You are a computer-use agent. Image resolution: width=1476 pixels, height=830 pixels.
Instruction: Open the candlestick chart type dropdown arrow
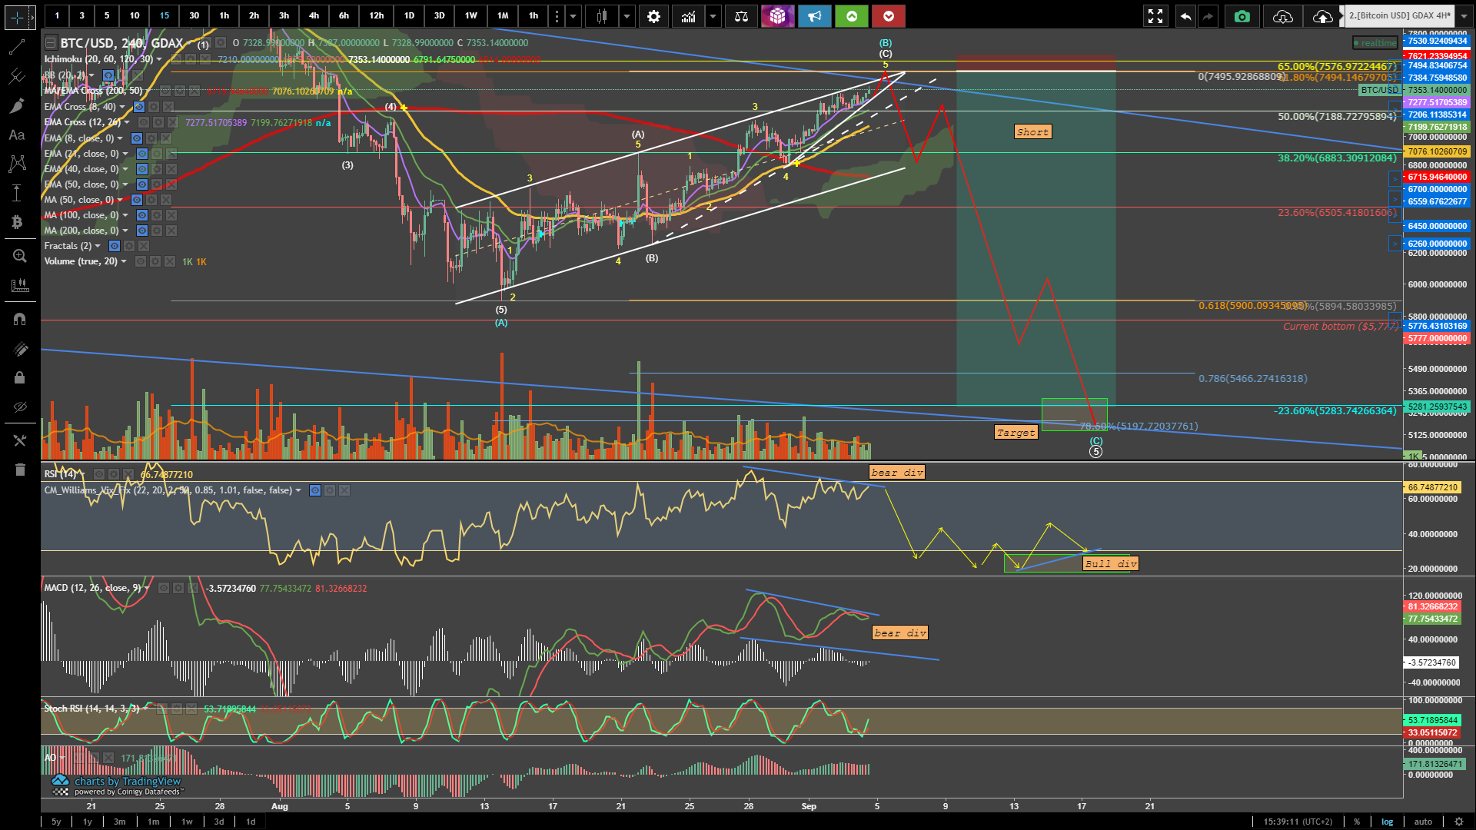pyautogui.click(x=627, y=16)
